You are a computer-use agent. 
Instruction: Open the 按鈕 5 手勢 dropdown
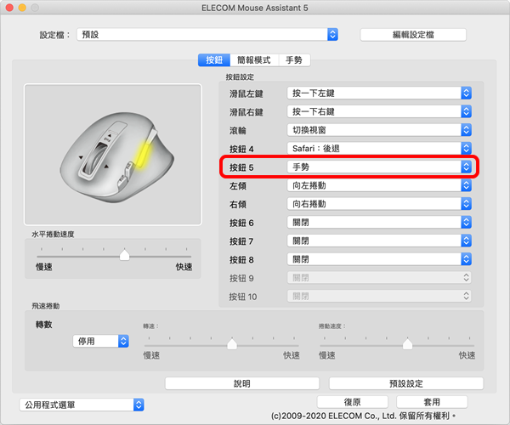(379, 167)
